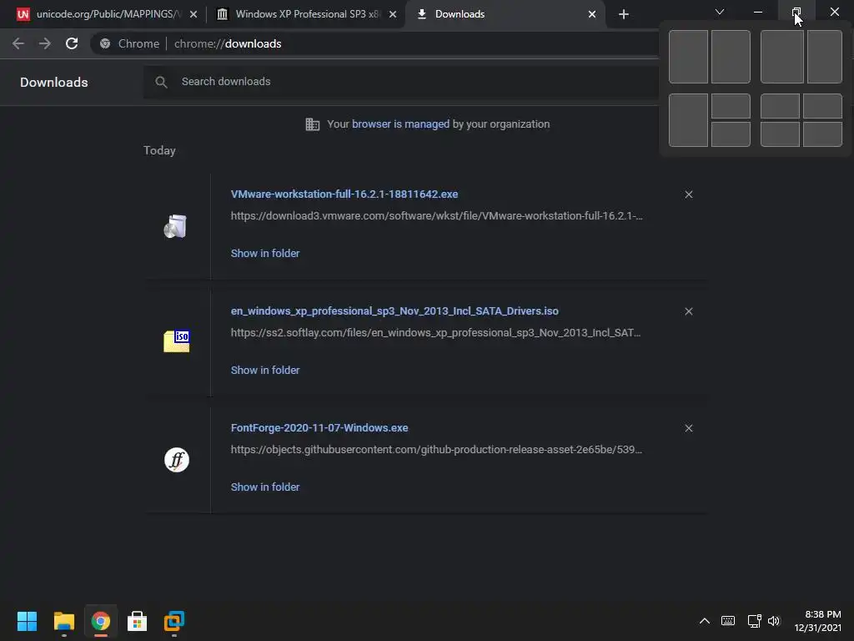Open Microsoft Store from the taskbar
The height and width of the screenshot is (641, 854).
(x=138, y=621)
